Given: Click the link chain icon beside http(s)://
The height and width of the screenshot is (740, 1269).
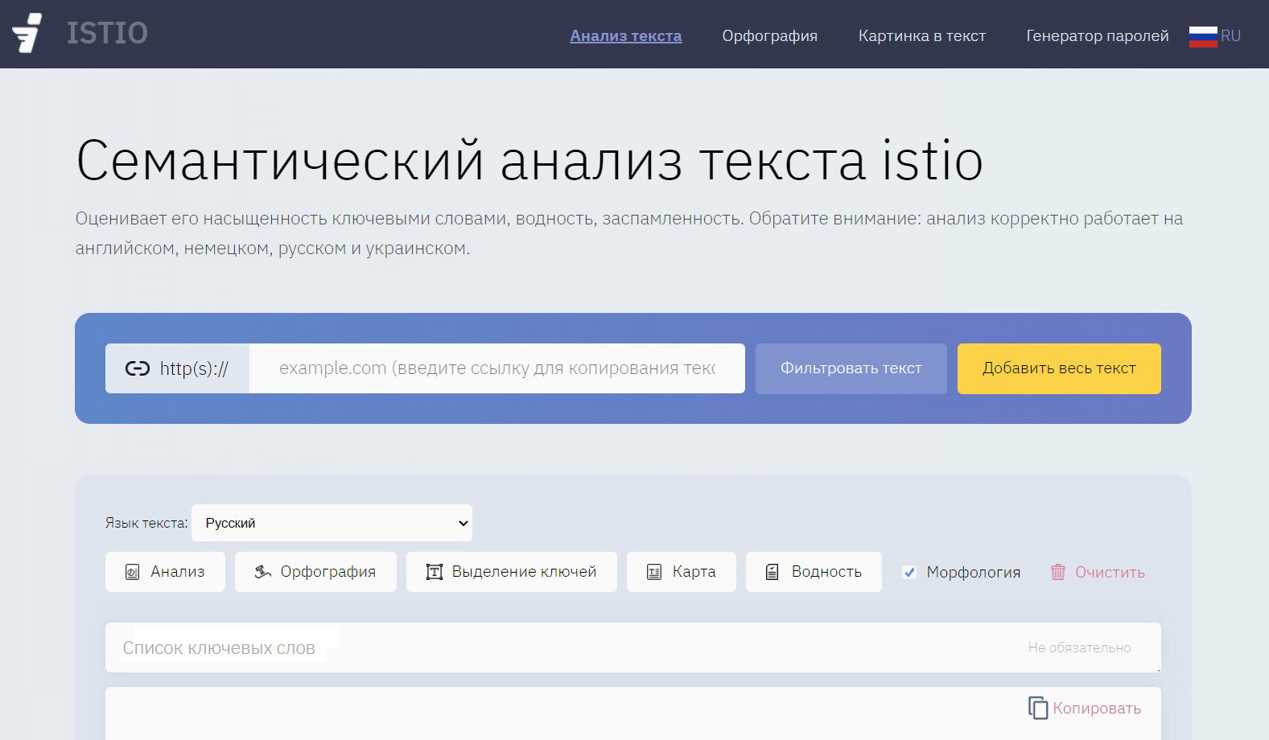Looking at the screenshot, I should pos(138,368).
